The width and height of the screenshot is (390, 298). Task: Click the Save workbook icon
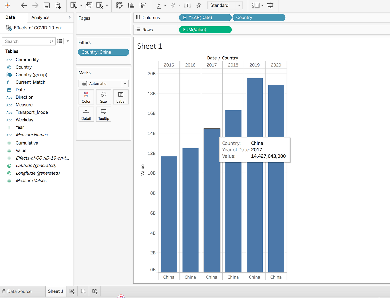[x=47, y=5]
